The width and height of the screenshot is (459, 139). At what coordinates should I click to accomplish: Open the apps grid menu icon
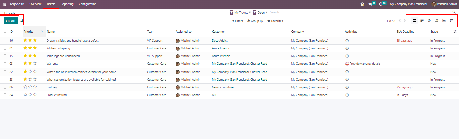(x=4, y=4)
